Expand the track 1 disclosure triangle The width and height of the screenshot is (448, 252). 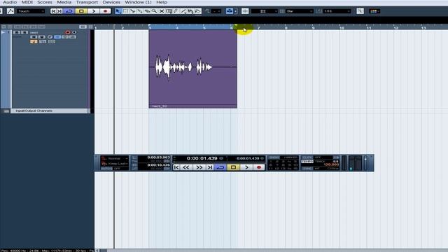[3, 32]
